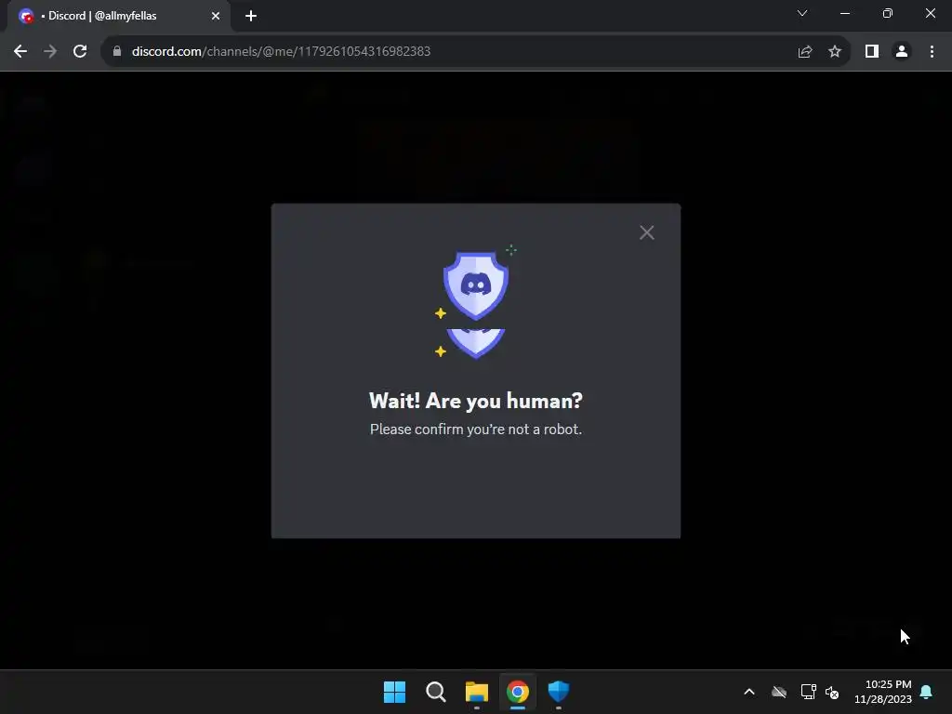The width and height of the screenshot is (952, 714).
Task: Close the 'Are you human?' dialog
Action: (647, 232)
